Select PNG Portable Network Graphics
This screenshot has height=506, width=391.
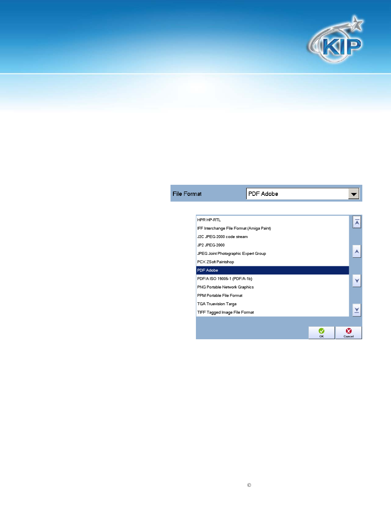coord(273,287)
